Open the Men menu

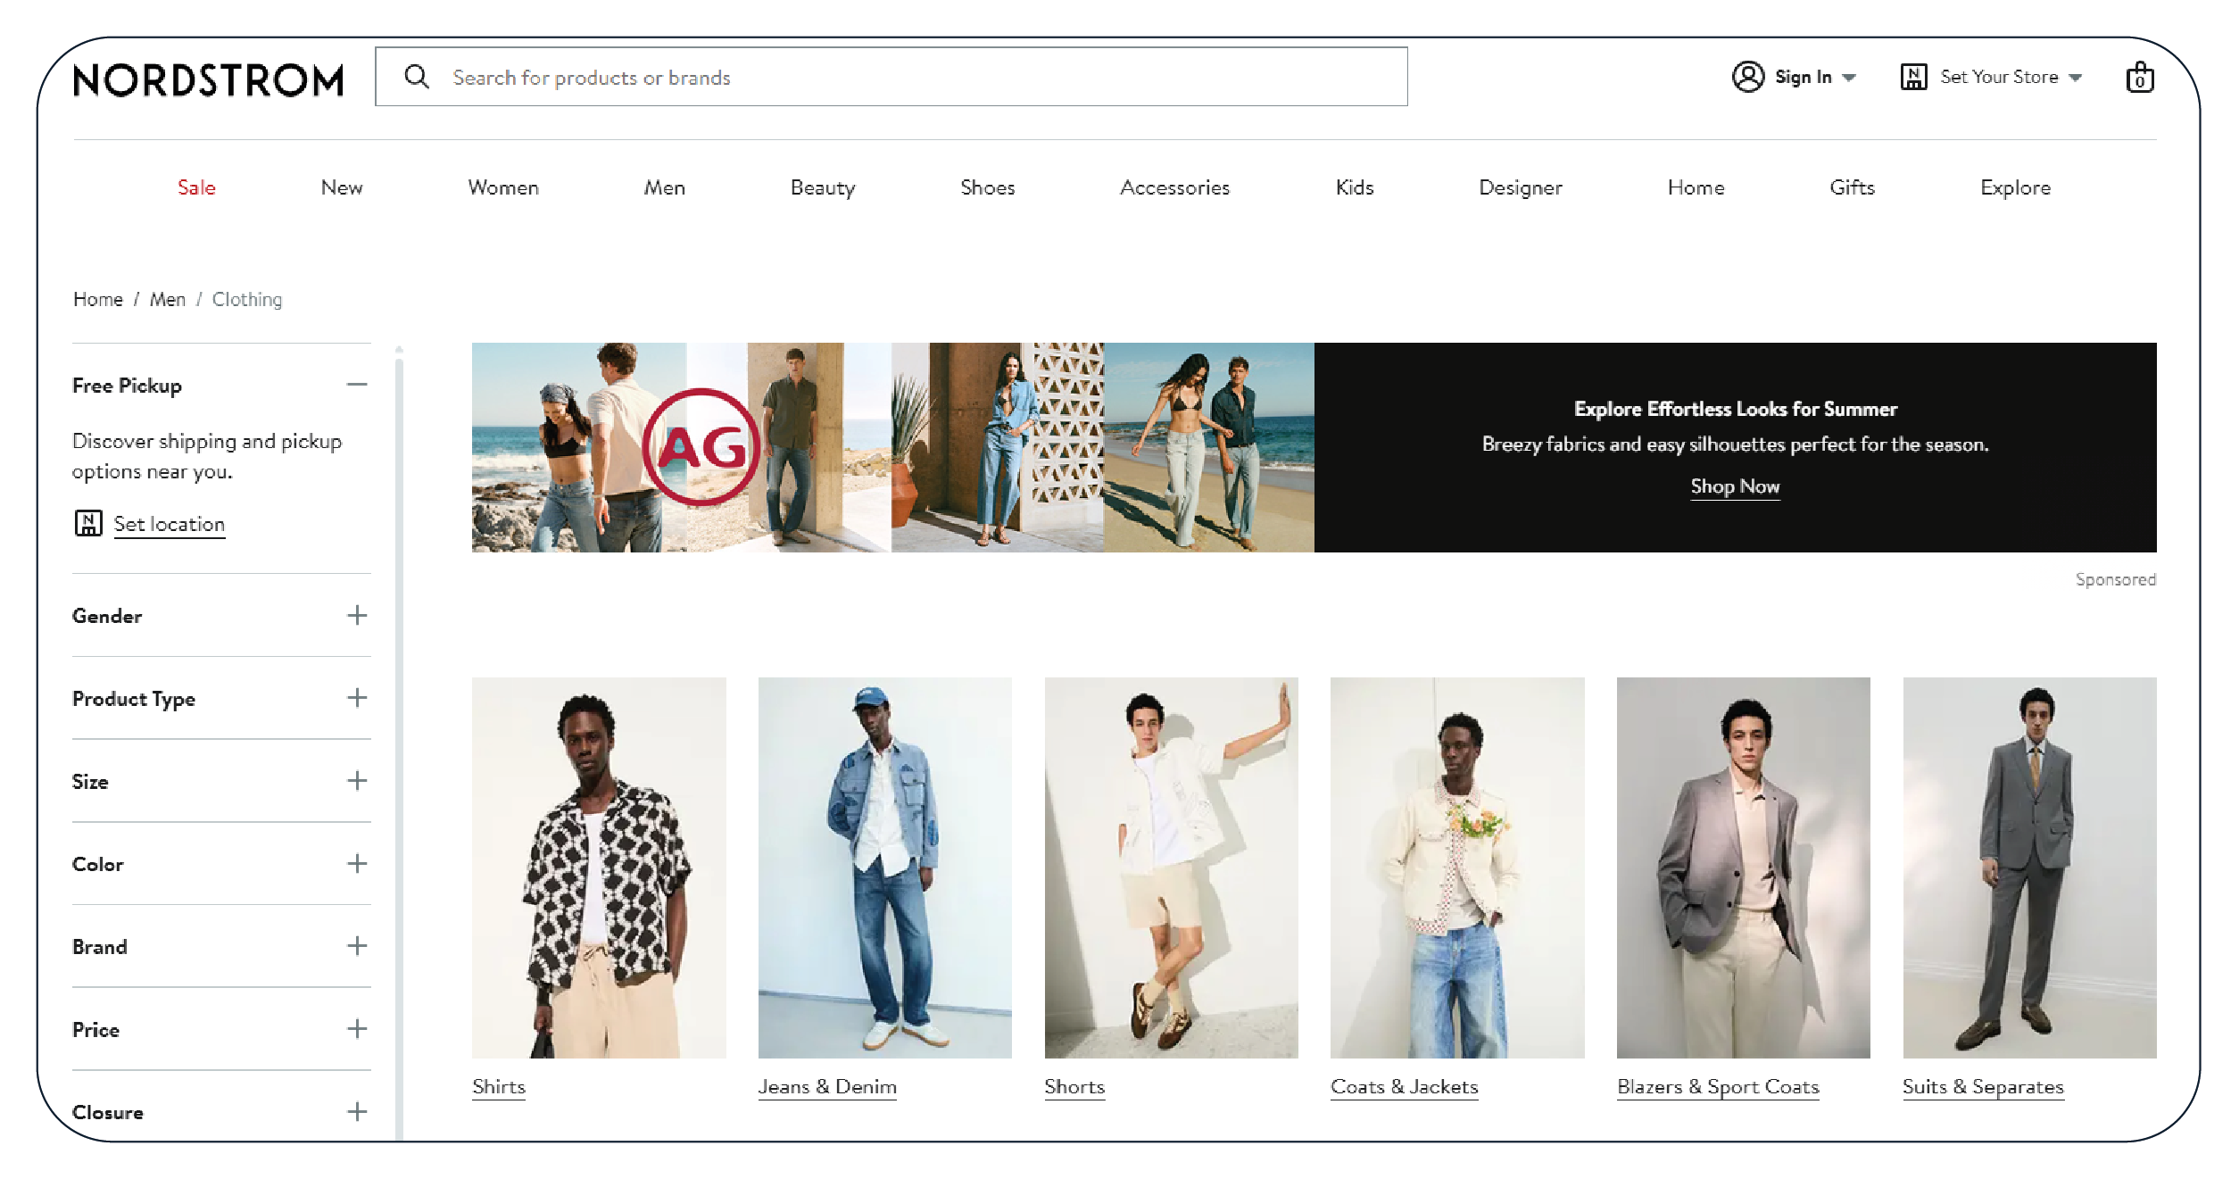pos(665,187)
